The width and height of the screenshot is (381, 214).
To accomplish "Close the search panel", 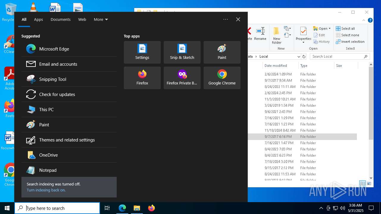I will (238, 19).
